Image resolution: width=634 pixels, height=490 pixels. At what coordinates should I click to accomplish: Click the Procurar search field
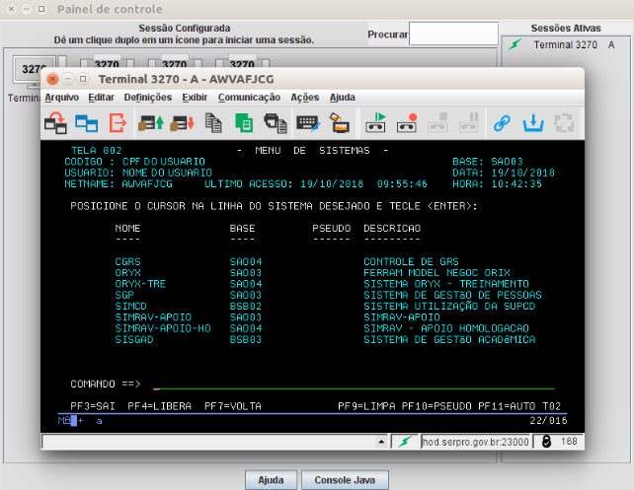click(x=453, y=35)
